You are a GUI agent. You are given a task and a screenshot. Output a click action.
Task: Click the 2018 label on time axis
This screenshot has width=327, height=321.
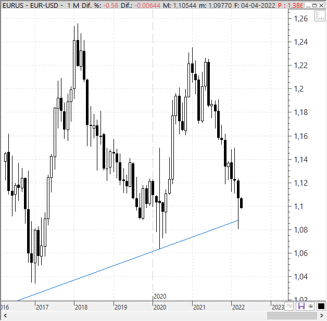coord(81,307)
